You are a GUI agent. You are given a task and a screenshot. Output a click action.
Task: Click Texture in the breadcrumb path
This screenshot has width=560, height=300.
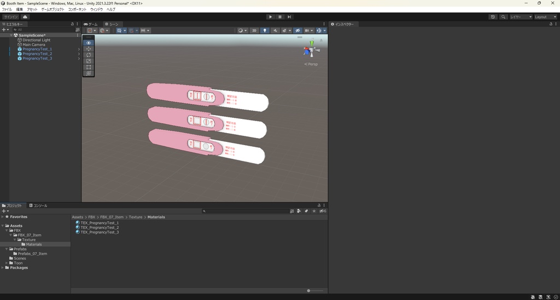(136, 217)
